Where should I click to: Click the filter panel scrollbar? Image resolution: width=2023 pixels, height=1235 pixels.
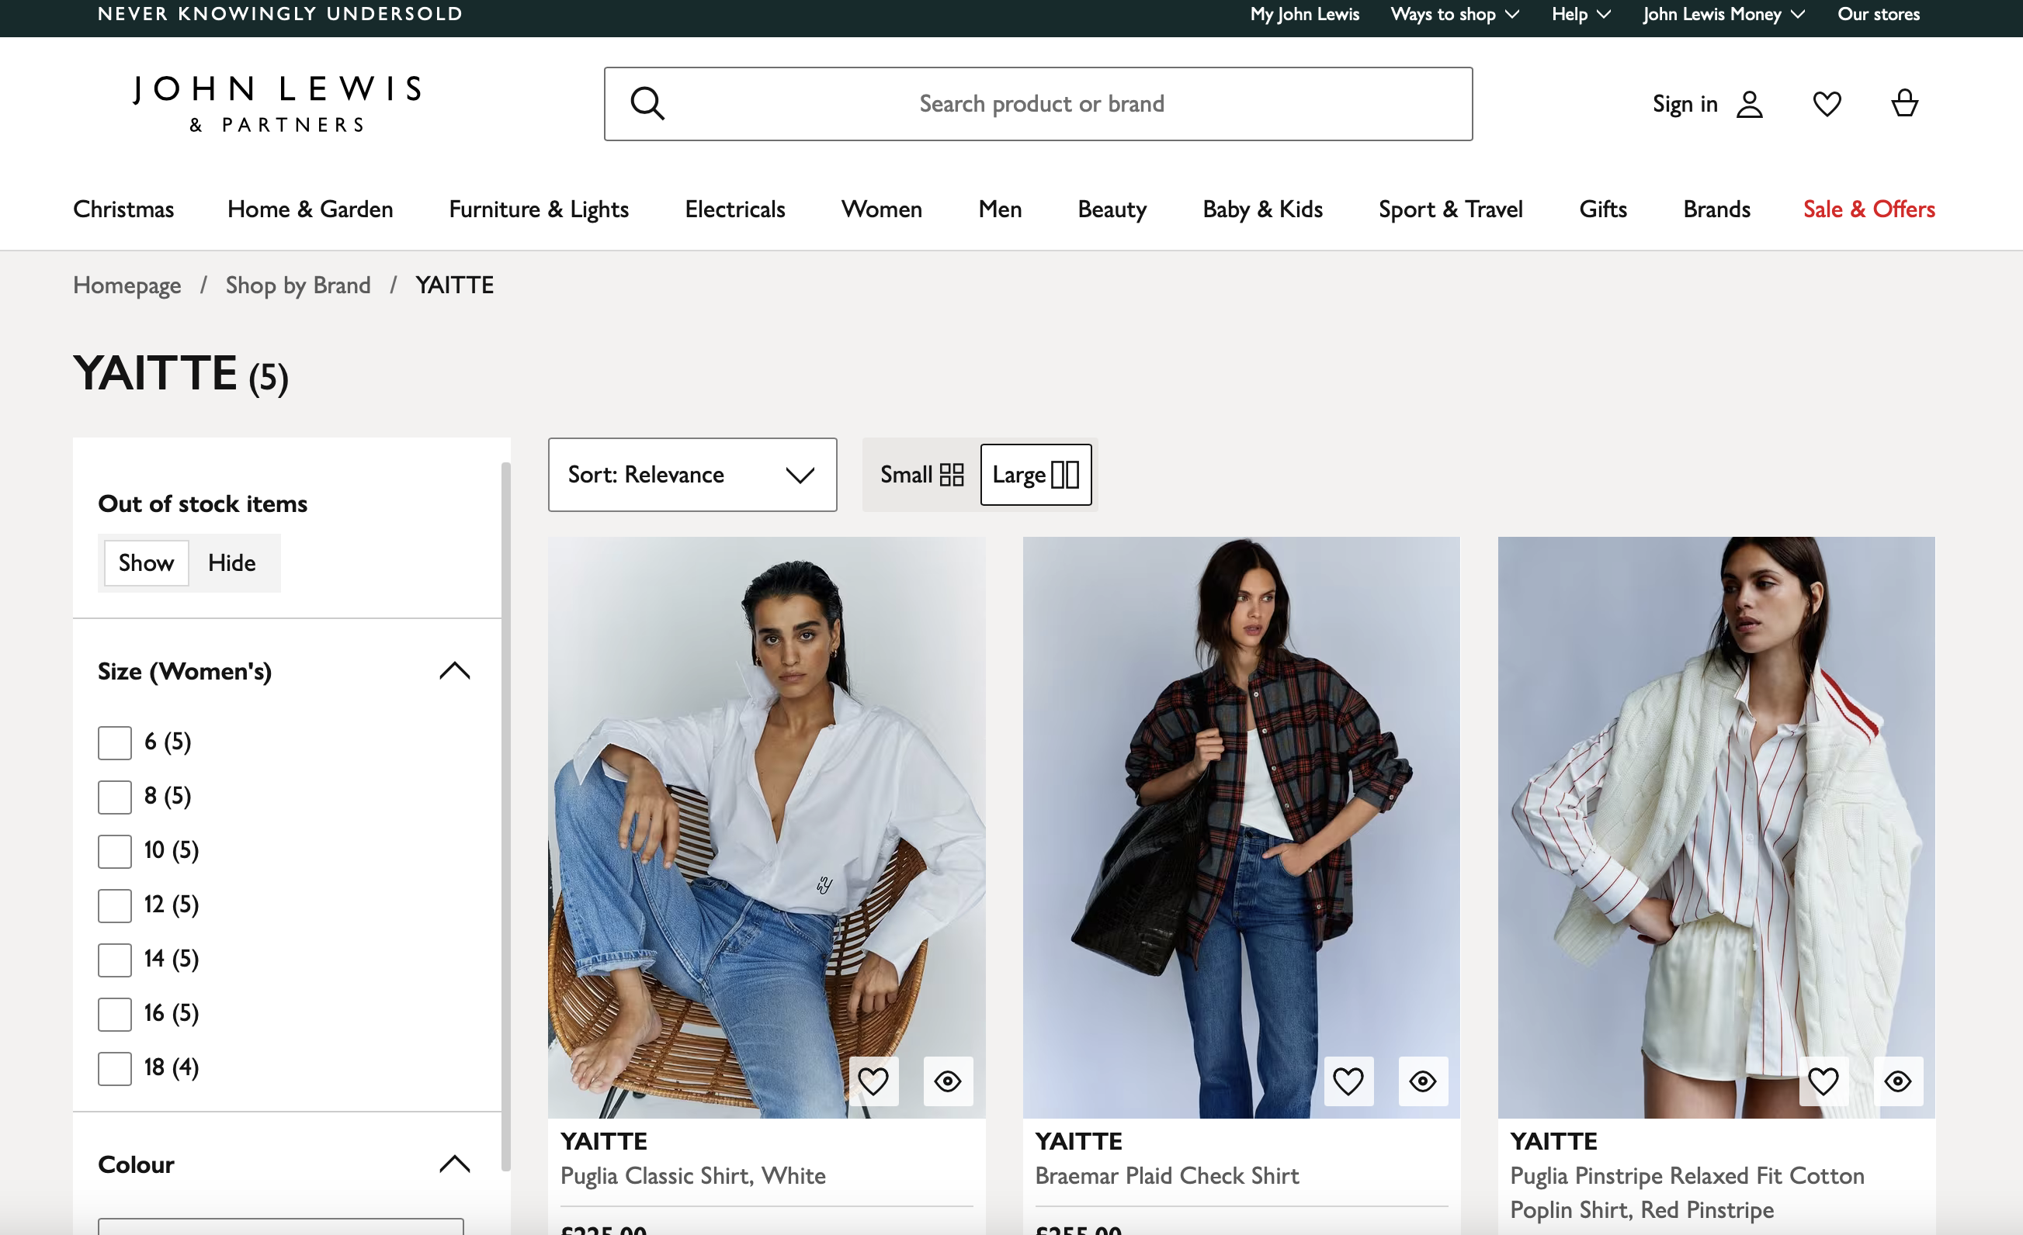coord(506,817)
